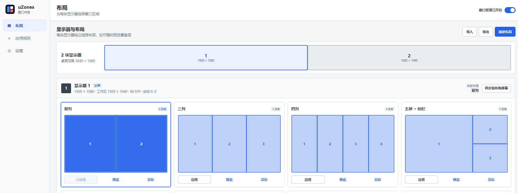Apply the 三列 layout

(194, 180)
